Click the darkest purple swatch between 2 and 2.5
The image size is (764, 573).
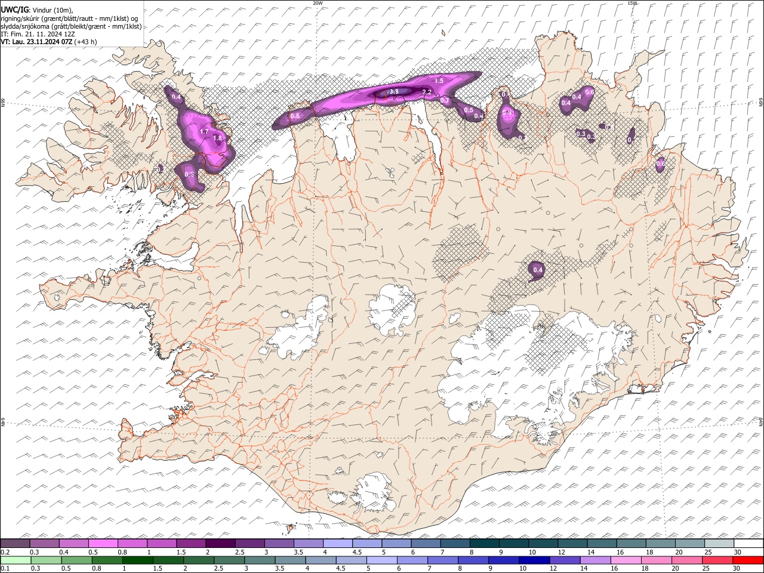point(220,543)
